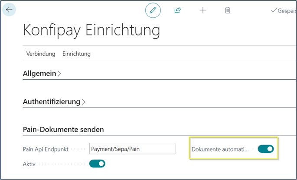Expand the Allgemein section heading
Viewport: 297px width, 180px height.
pos(39,74)
